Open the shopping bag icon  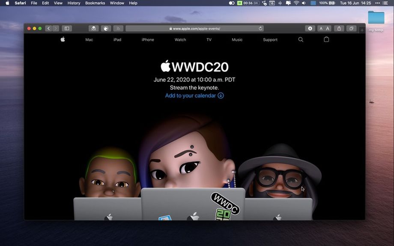pyautogui.click(x=326, y=40)
